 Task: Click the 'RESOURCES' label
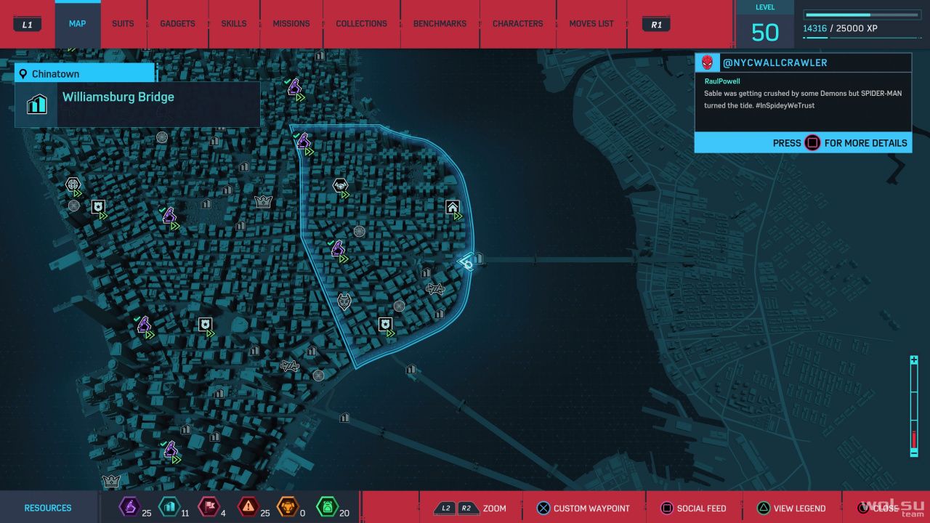tap(48, 508)
